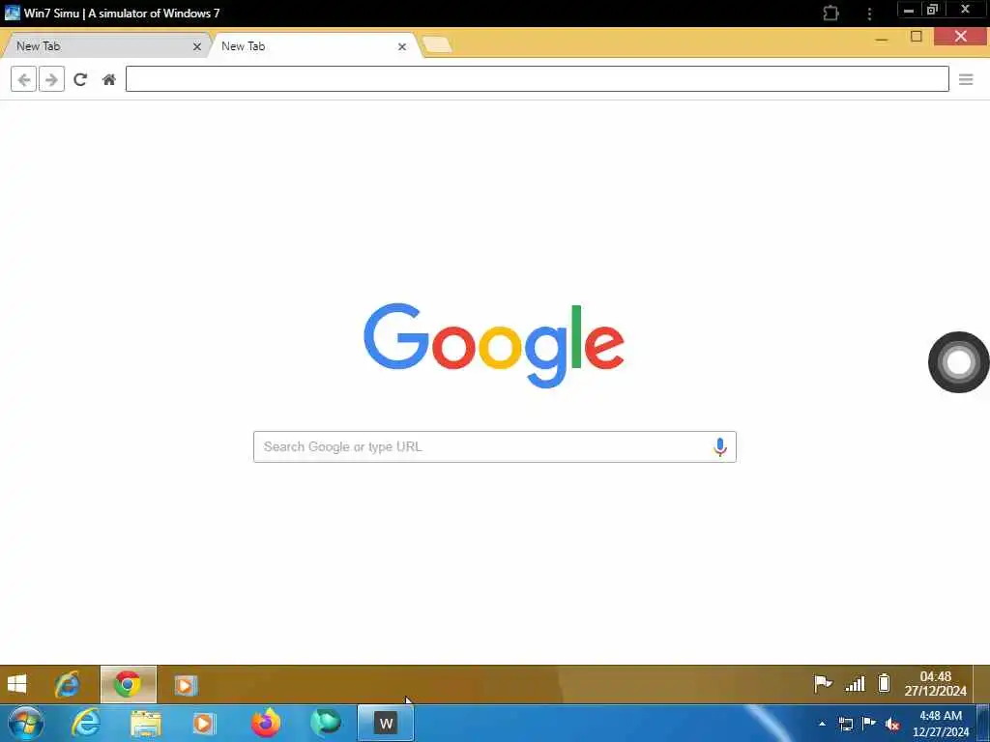Open the simulated Windows start flag button
Viewport: 990px width, 742px height.
point(17,685)
